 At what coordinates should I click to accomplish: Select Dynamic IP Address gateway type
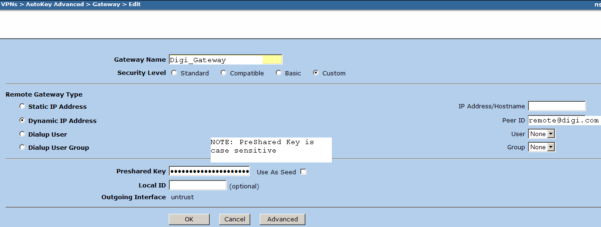[x=22, y=121]
